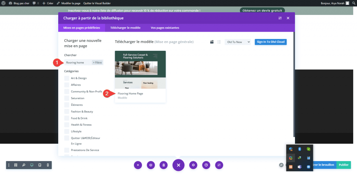The width and height of the screenshot is (357, 174).
Task: Check the Health & Fitness category
Action: (67, 125)
